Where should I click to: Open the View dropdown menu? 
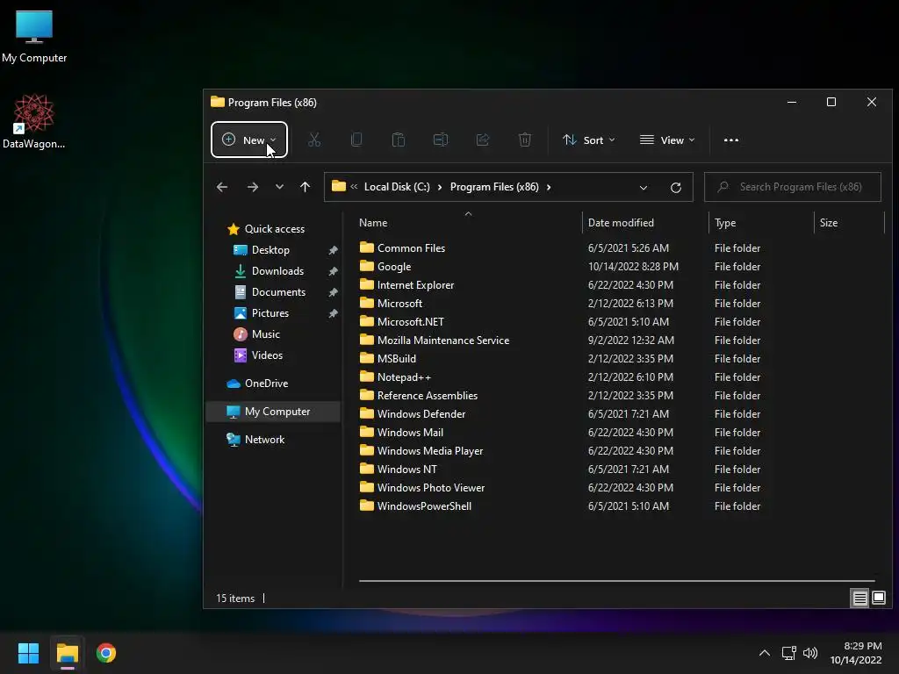pyautogui.click(x=667, y=140)
